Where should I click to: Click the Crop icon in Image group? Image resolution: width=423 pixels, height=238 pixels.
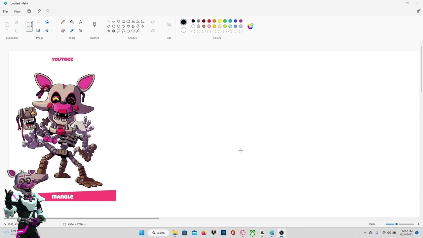point(38,22)
